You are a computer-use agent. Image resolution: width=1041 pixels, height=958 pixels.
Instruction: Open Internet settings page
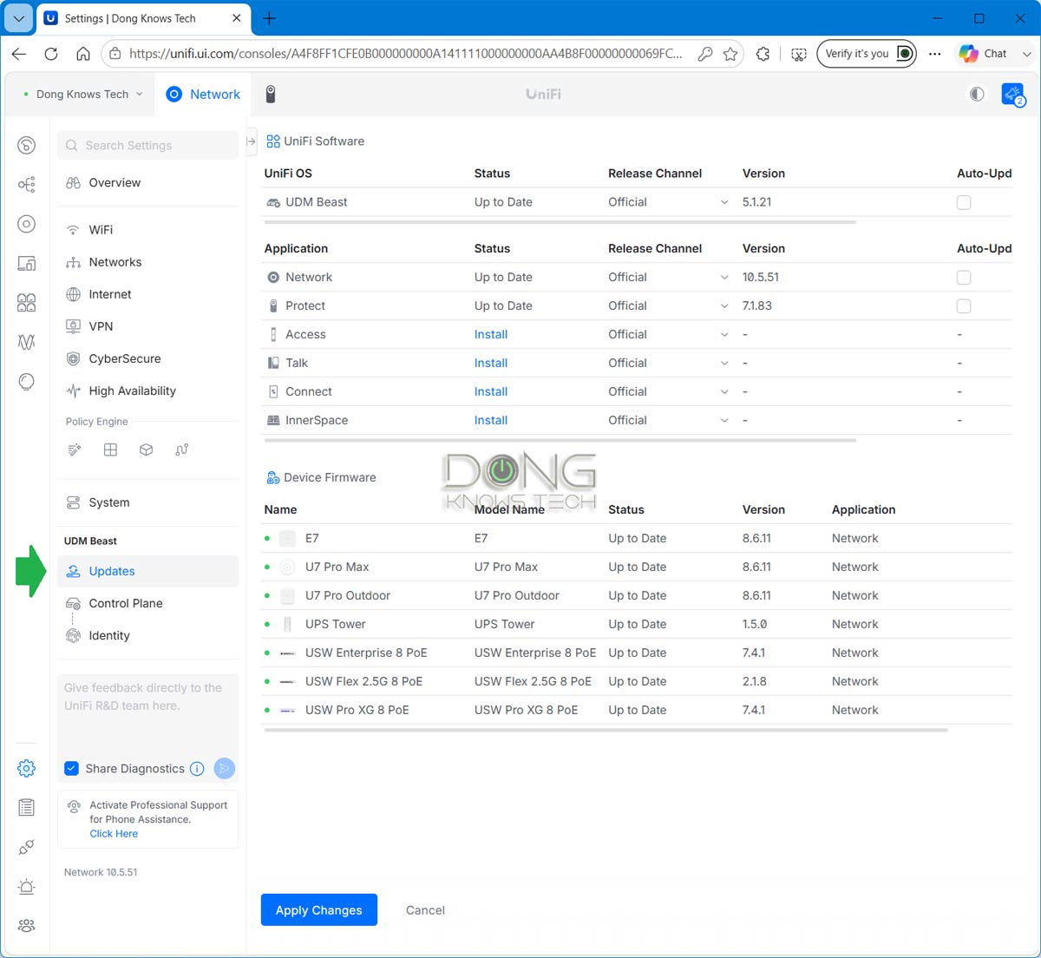tap(147, 293)
